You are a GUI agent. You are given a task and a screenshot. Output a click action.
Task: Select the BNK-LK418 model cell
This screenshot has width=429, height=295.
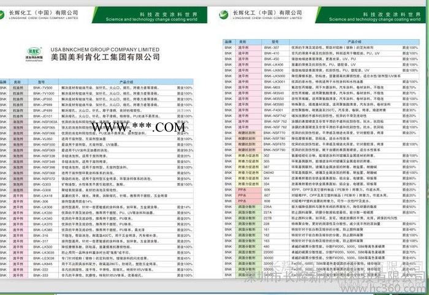43,196
